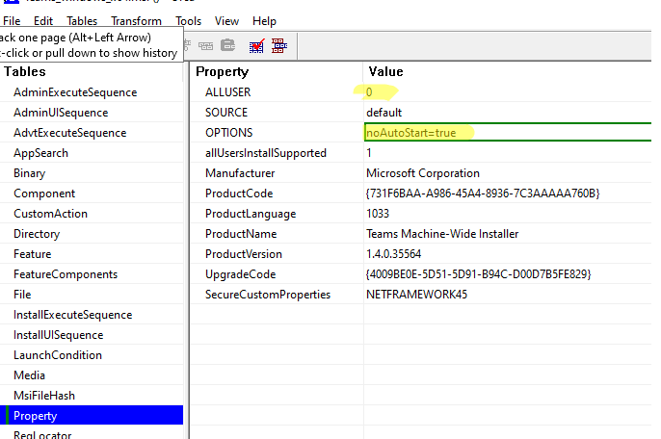Image resolution: width=661 pixels, height=439 pixels.
Task: Click the noAutoStart=true value field
Action: [x=410, y=133]
